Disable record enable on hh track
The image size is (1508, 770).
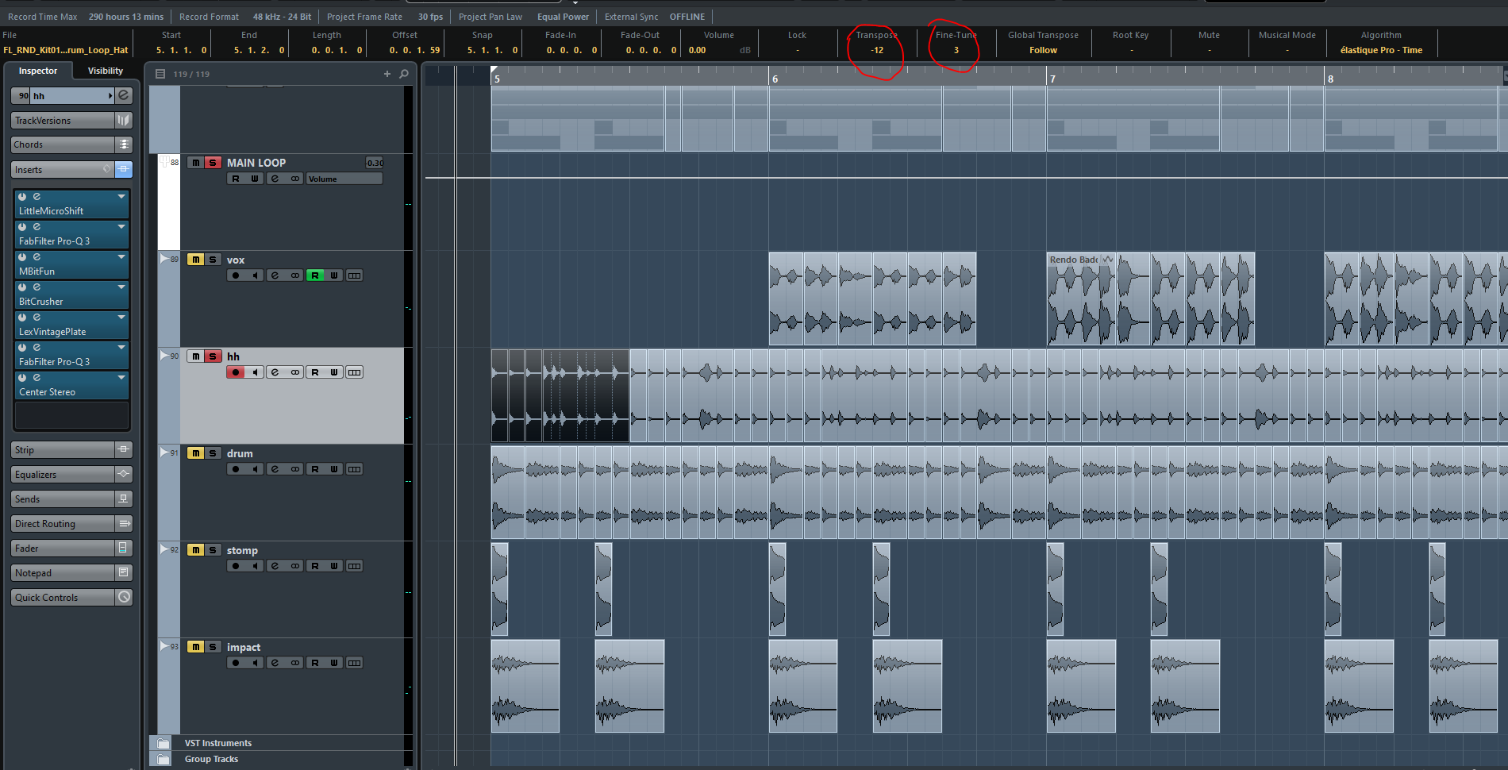236,372
